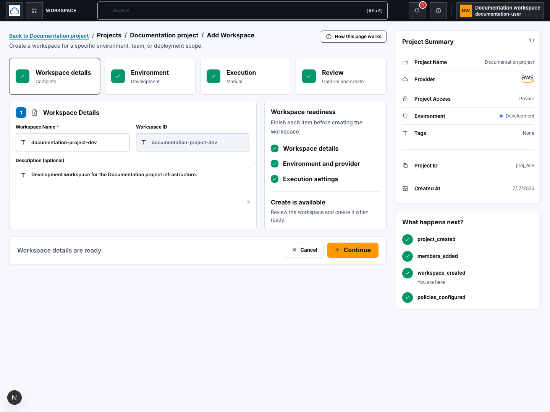Click the 'You are here' label
Viewport: 550px width, 412px height.
pyautogui.click(x=431, y=282)
